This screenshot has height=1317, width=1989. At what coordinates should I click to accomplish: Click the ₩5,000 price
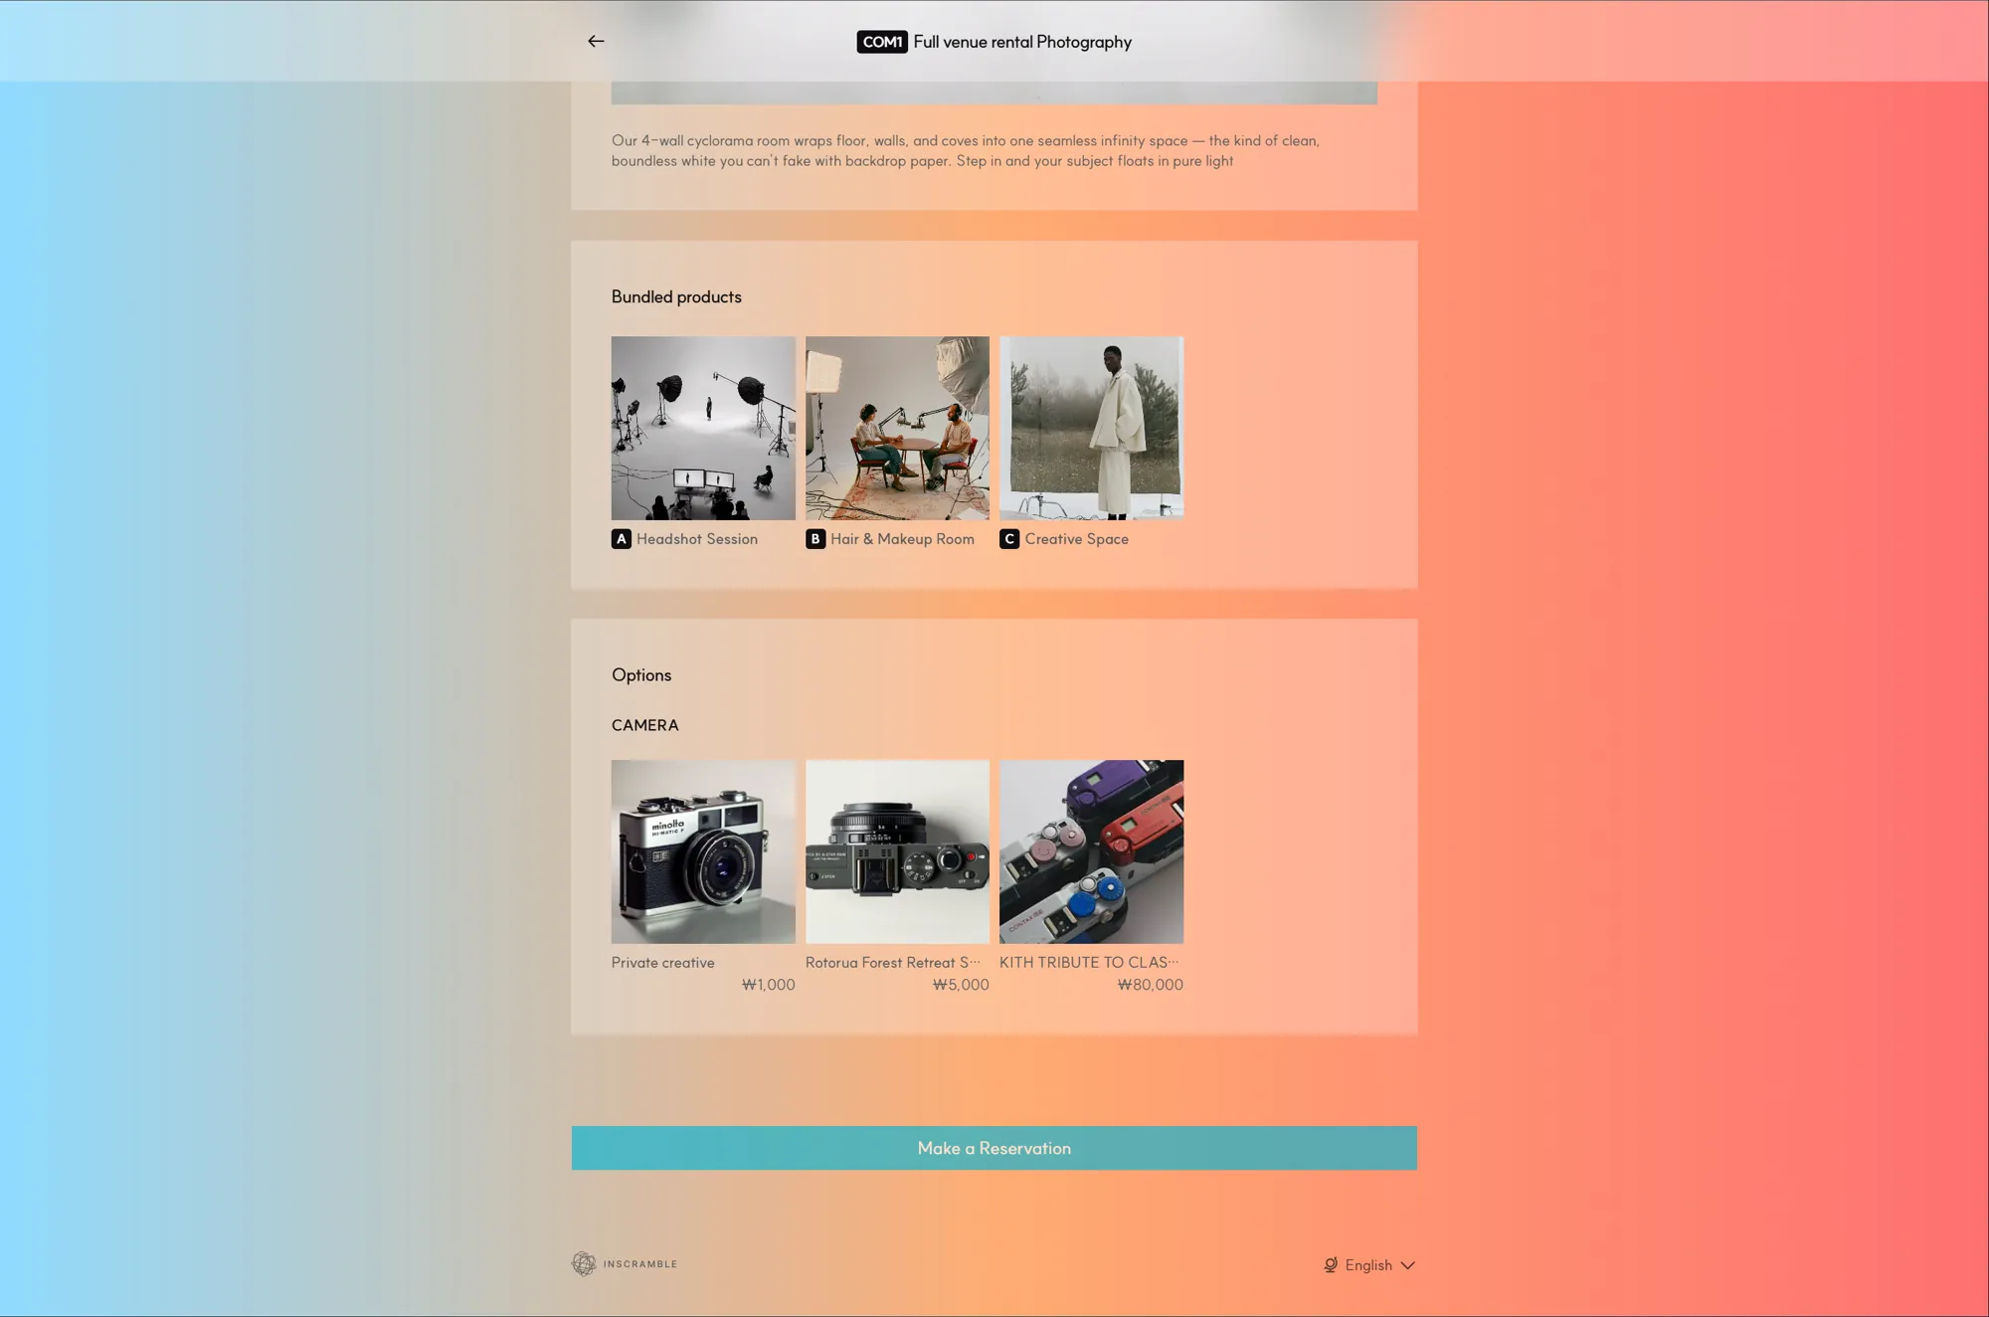(x=961, y=985)
